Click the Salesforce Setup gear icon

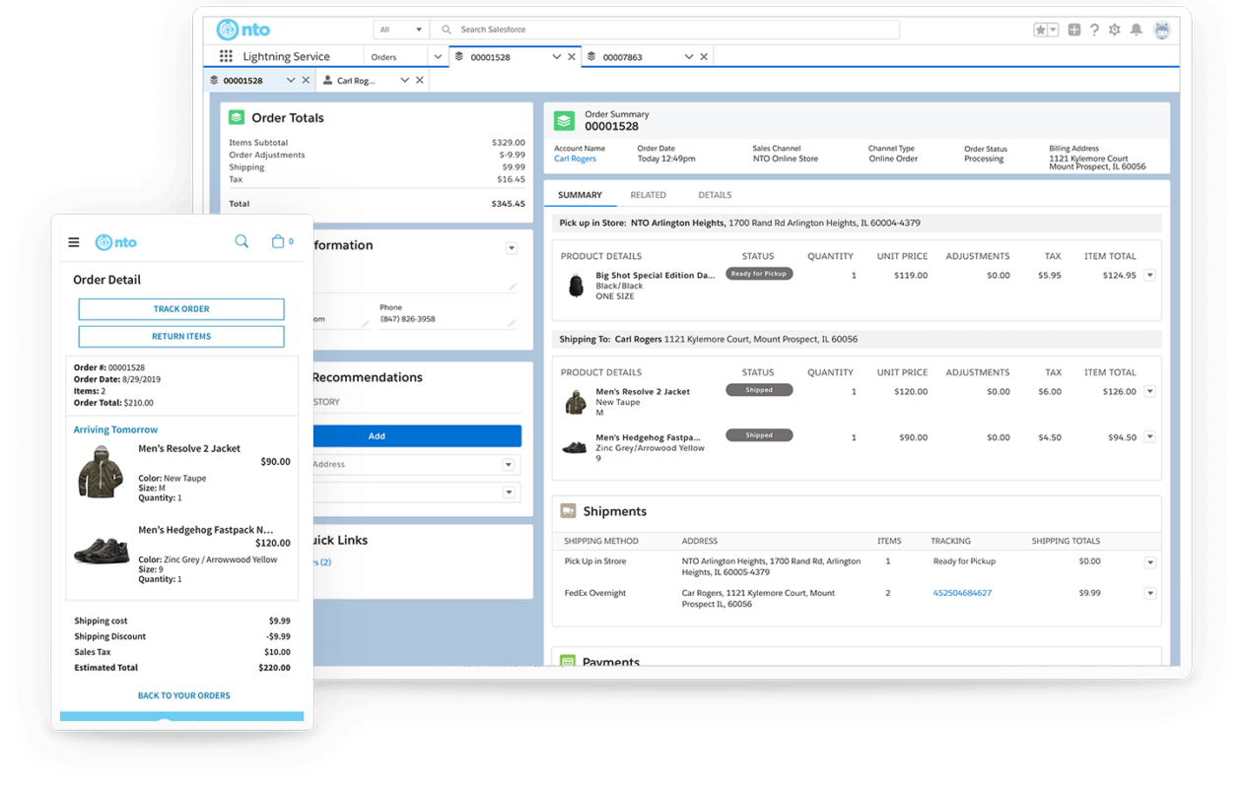1115,30
